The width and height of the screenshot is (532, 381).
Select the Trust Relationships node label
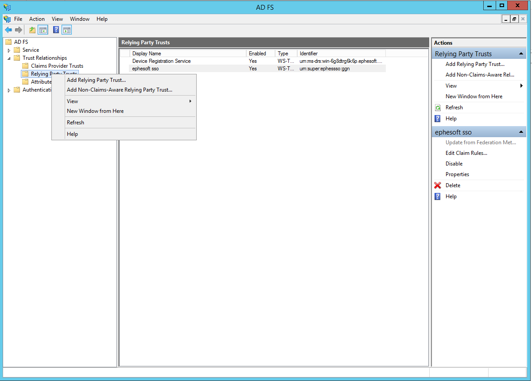pyautogui.click(x=45, y=58)
